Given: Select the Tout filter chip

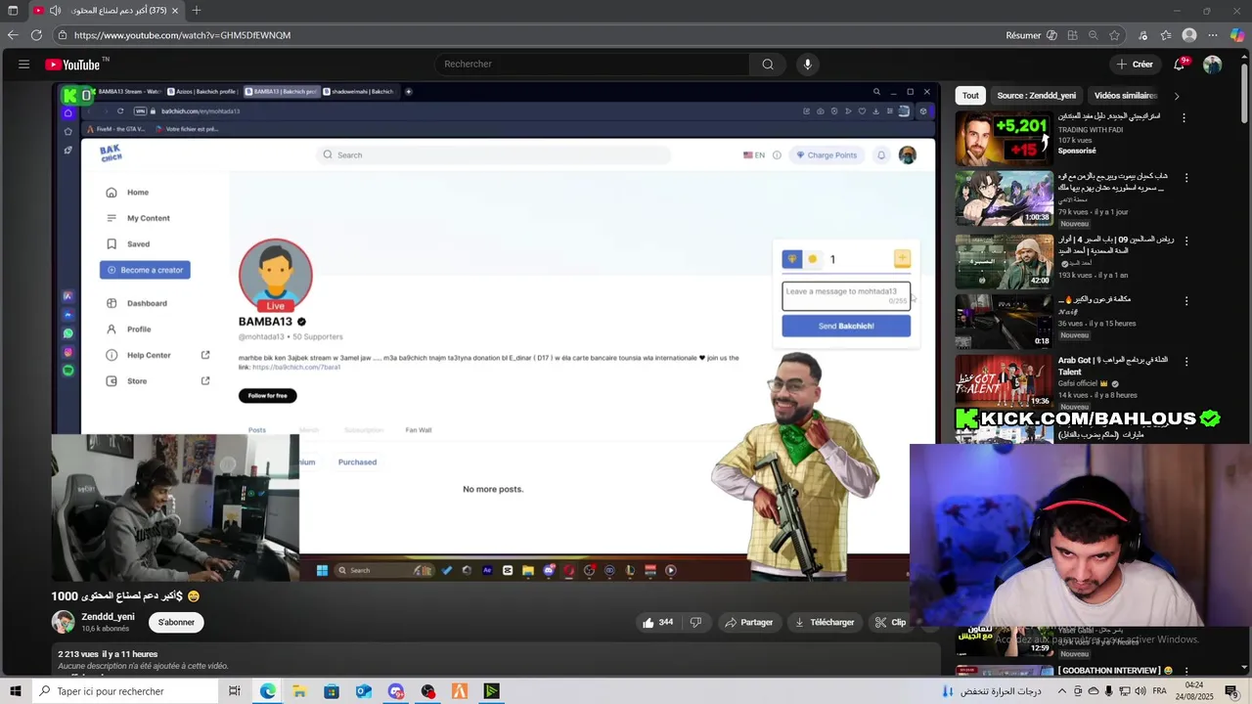Looking at the screenshot, I should pos(970,96).
